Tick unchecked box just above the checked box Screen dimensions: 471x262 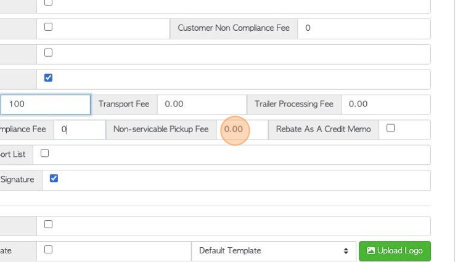(48, 52)
